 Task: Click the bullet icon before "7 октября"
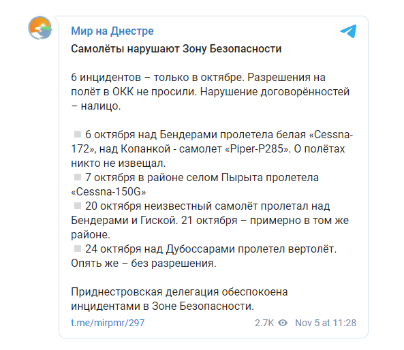click(77, 177)
